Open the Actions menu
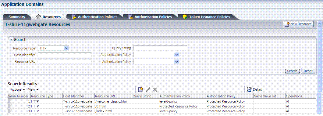The width and height of the screenshot is (323, 116). tap(18, 89)
